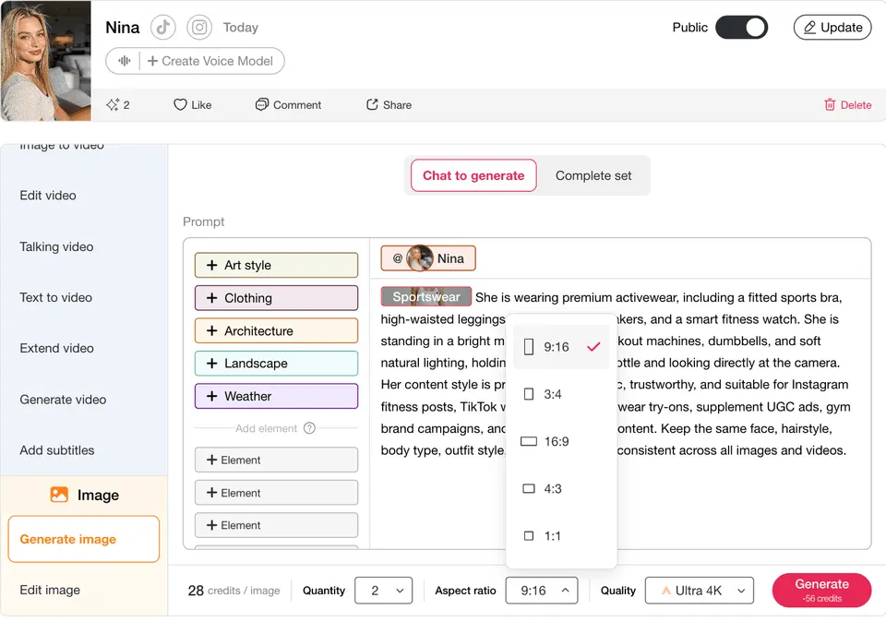This screenshot has height=622, width=886.
Task: Click the Image section picture icon
Action: [x=59, y=495]
